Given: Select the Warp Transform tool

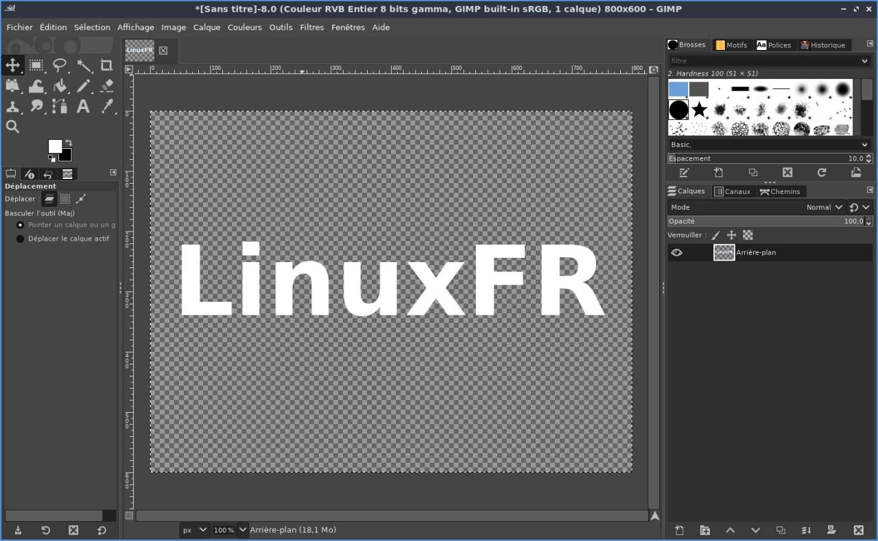Looking at the screenshot, I should coord(36,86).
